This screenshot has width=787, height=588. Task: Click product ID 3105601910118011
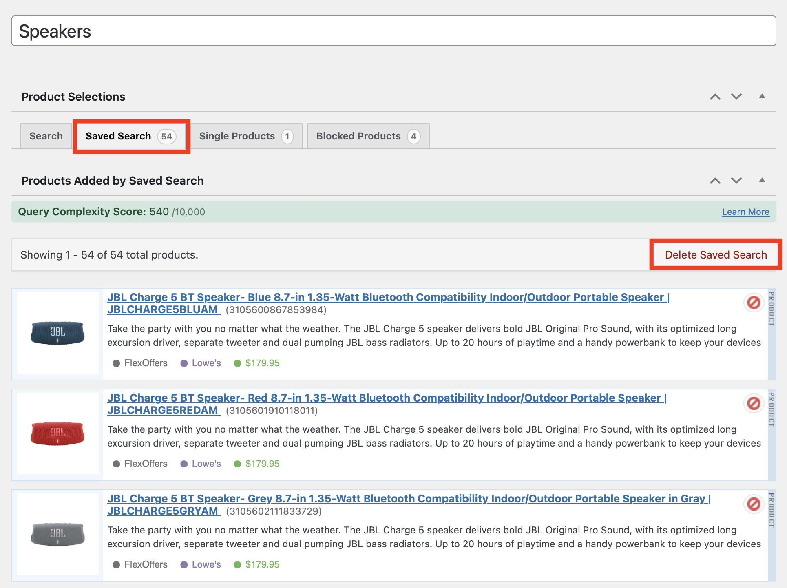tap(272, 411)
